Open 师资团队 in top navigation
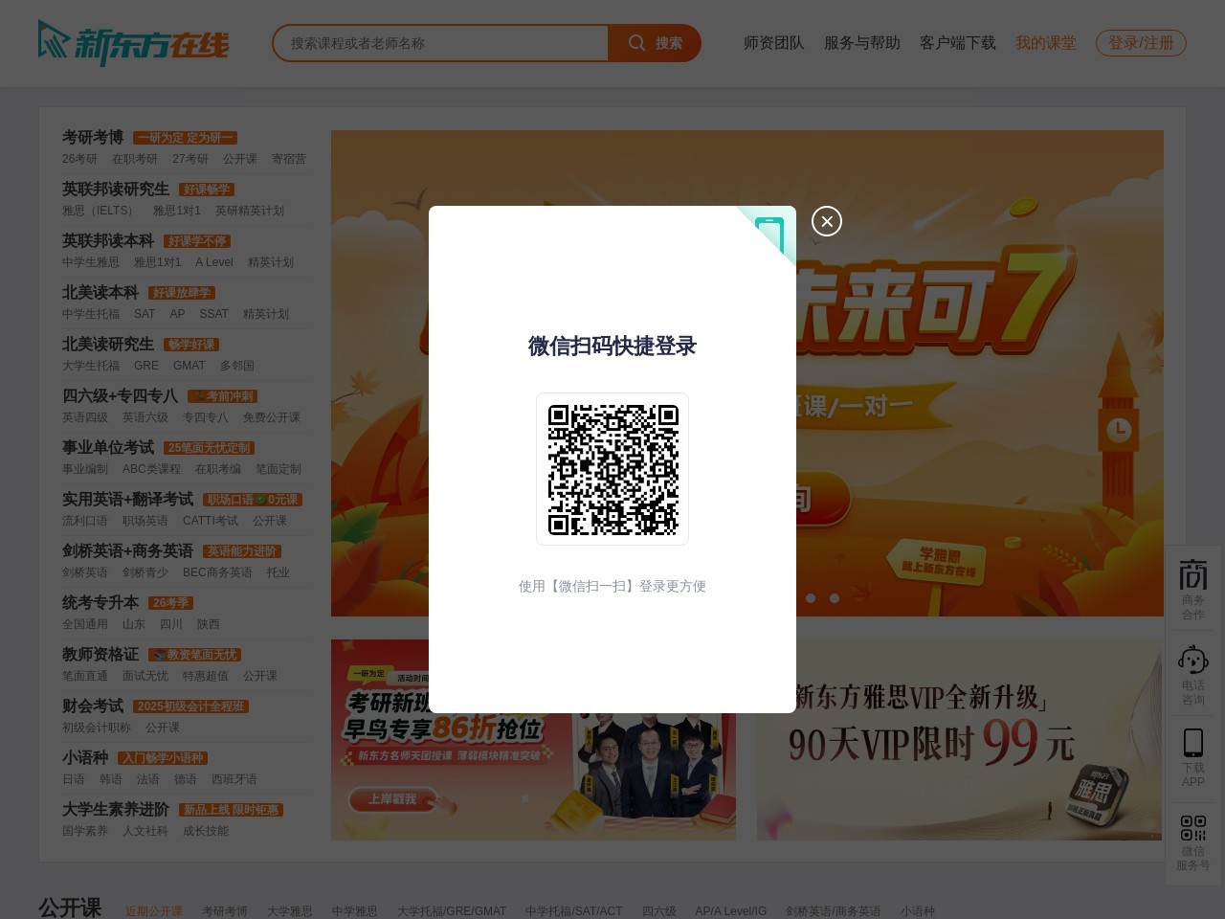This screenshot has height=919, width=1225. pos(774,43)
